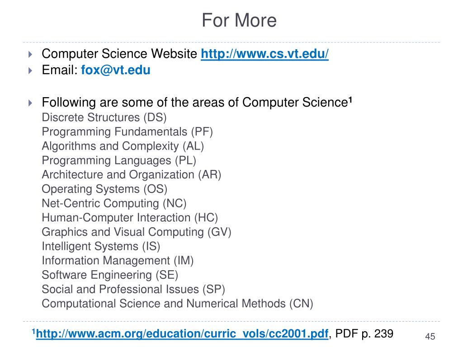Open the ACM cc2001.pdf footnote link
The width and height of the screenshot is (463, 347).
coord(182,334)
